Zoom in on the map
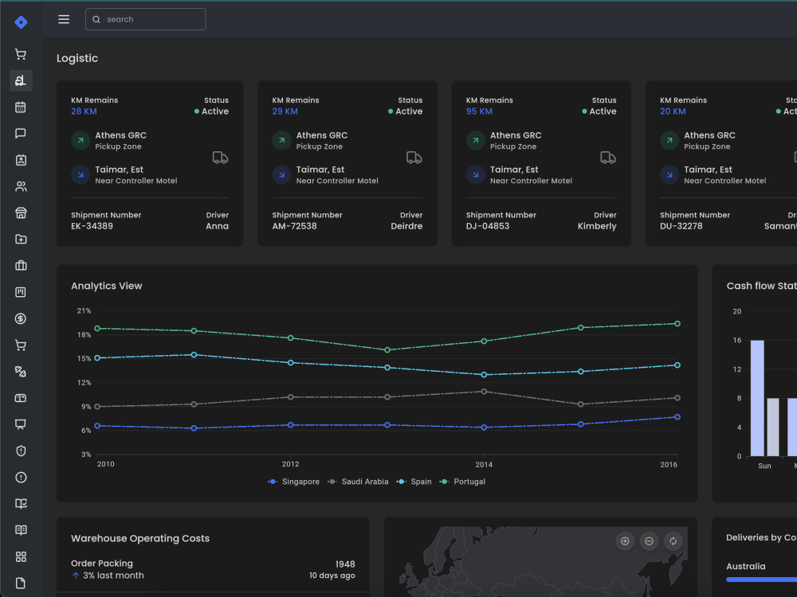Image resolution: width=797 pixels, height=597 pixels. click(625, 541)
